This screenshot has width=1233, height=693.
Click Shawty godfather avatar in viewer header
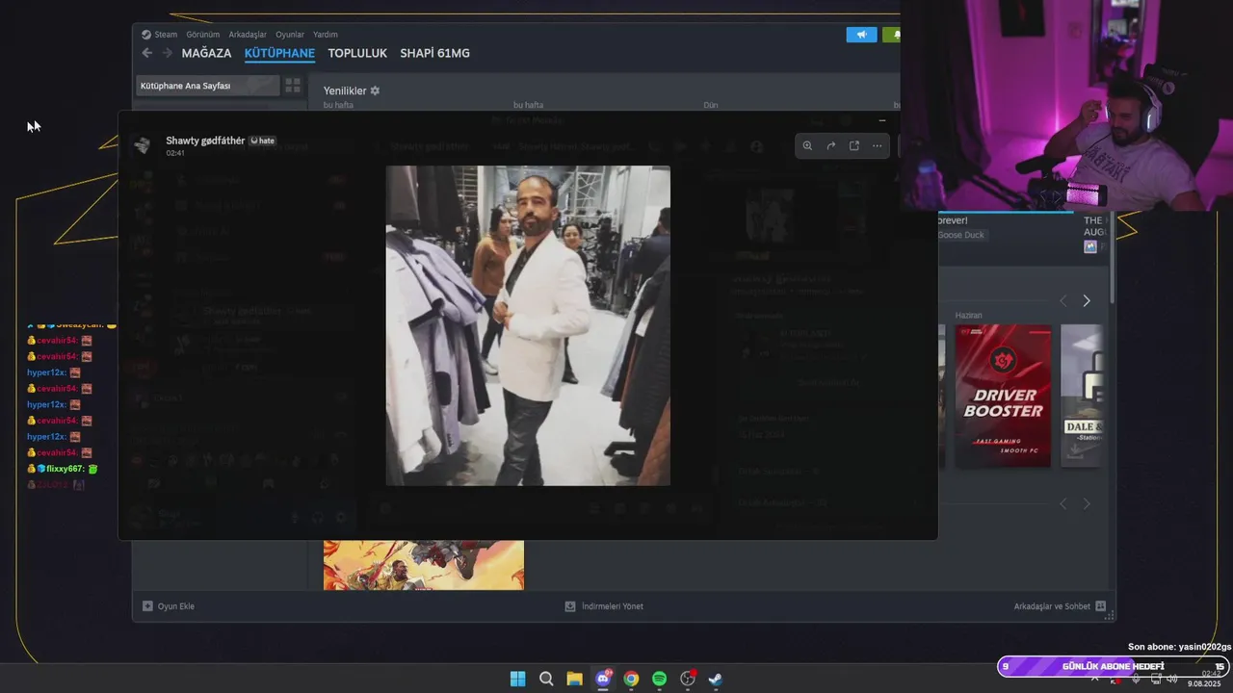(143, 145)
